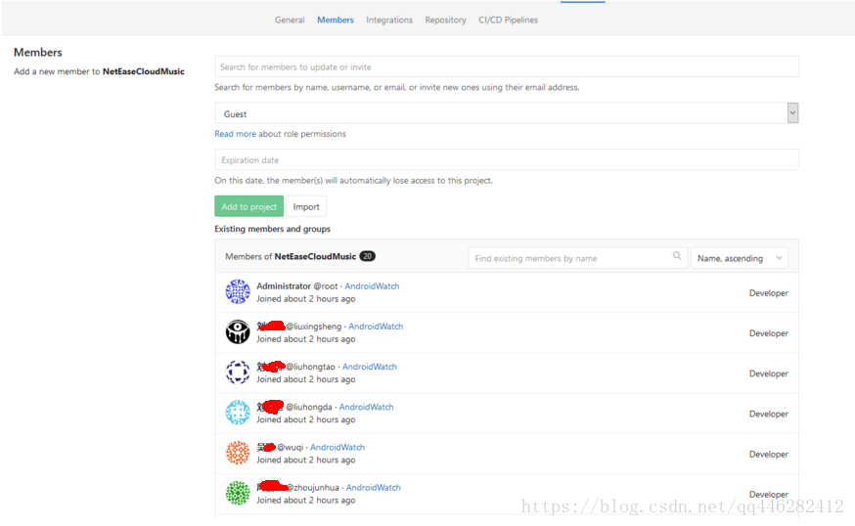The height and width of the screenshot is (526, 855).
Task: Click the Administrator avatar
Action: point(238,291)
